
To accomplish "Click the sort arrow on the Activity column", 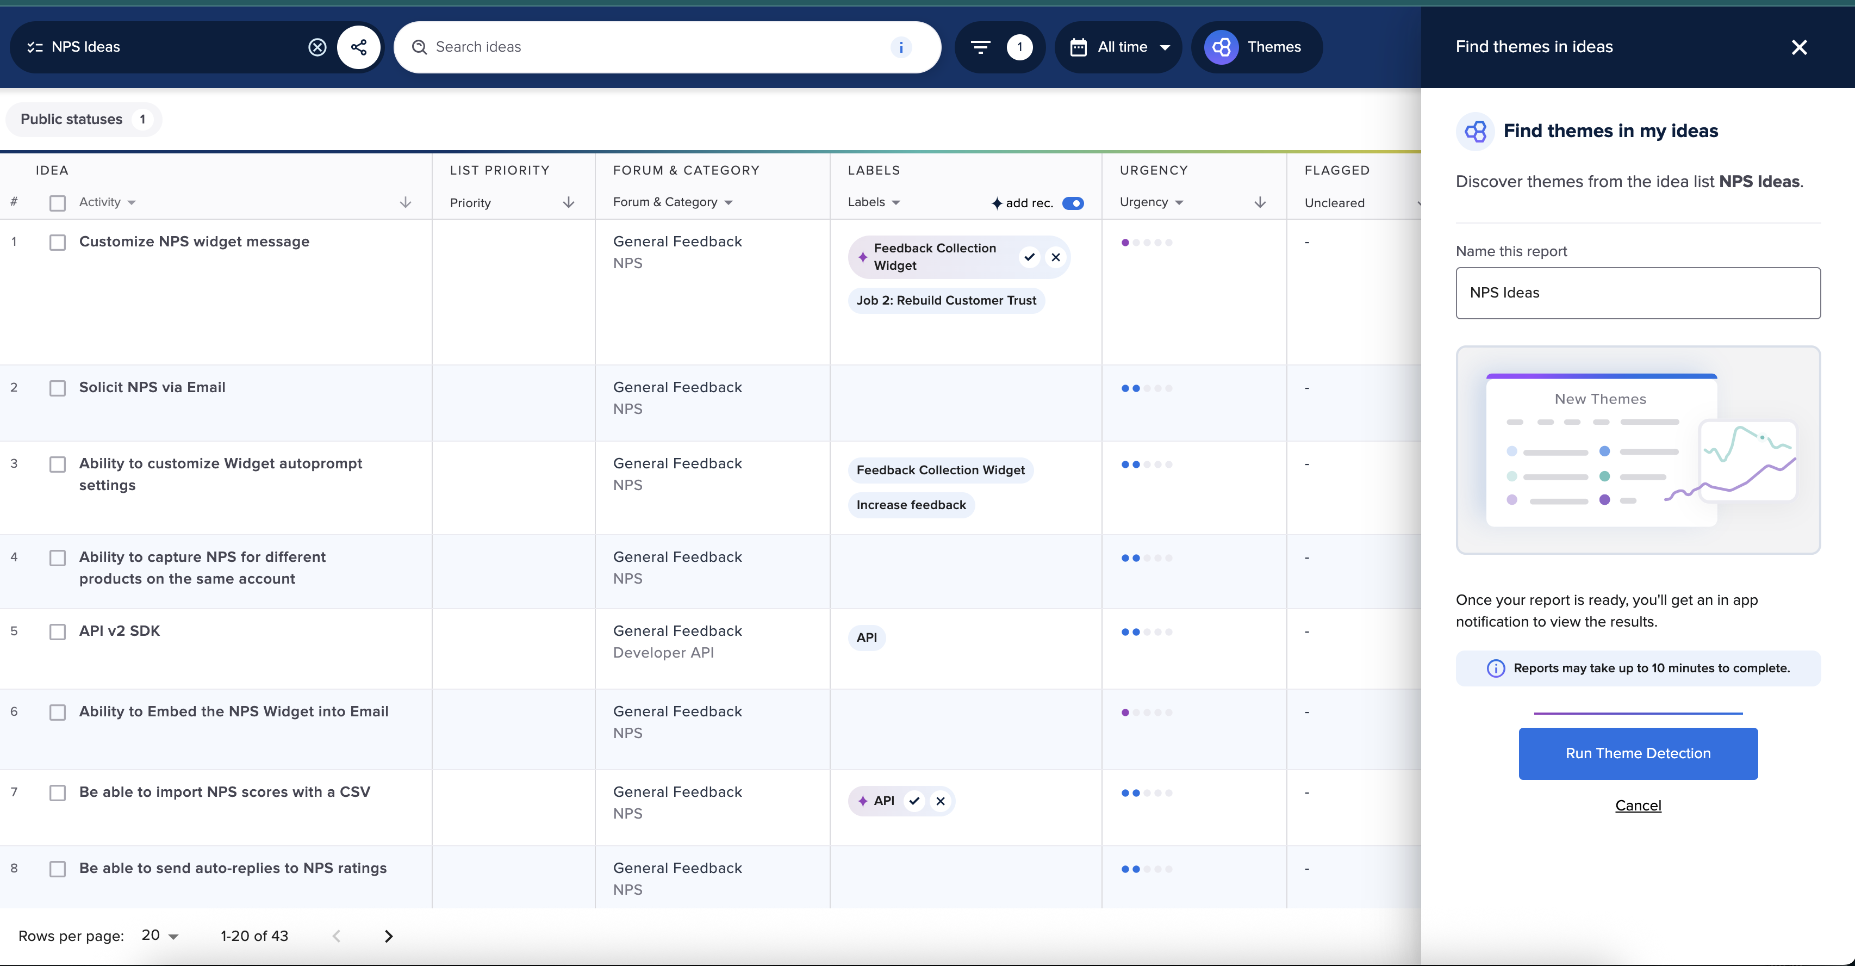I will [x=406, y=202].
